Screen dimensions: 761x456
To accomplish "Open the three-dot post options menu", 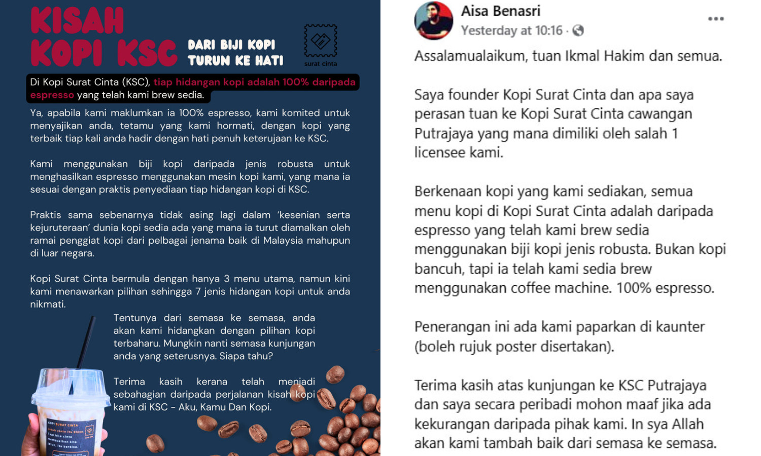I will coord(716,19).
